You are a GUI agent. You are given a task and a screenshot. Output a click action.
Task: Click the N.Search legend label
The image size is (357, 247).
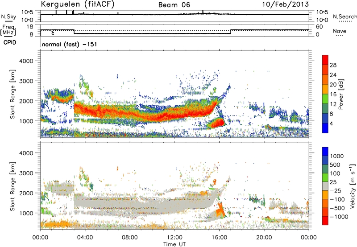point(345,16)
